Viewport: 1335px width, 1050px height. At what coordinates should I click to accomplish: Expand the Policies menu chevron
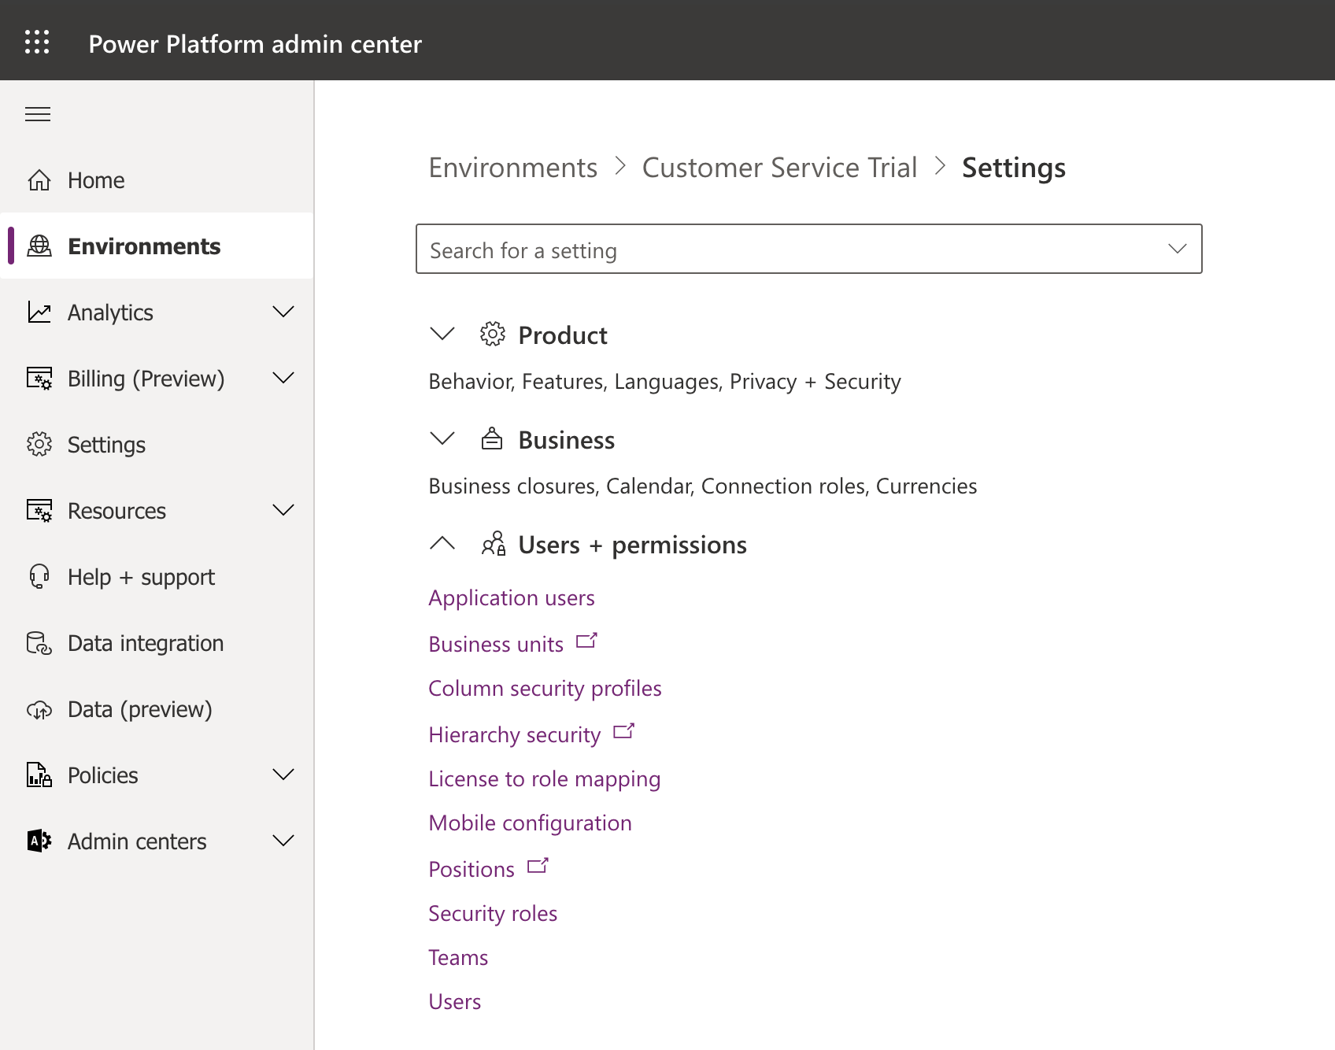tap(283, 775)
